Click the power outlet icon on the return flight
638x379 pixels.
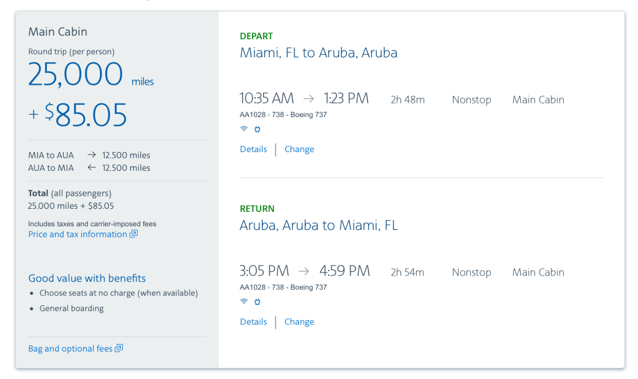(257, 302)
